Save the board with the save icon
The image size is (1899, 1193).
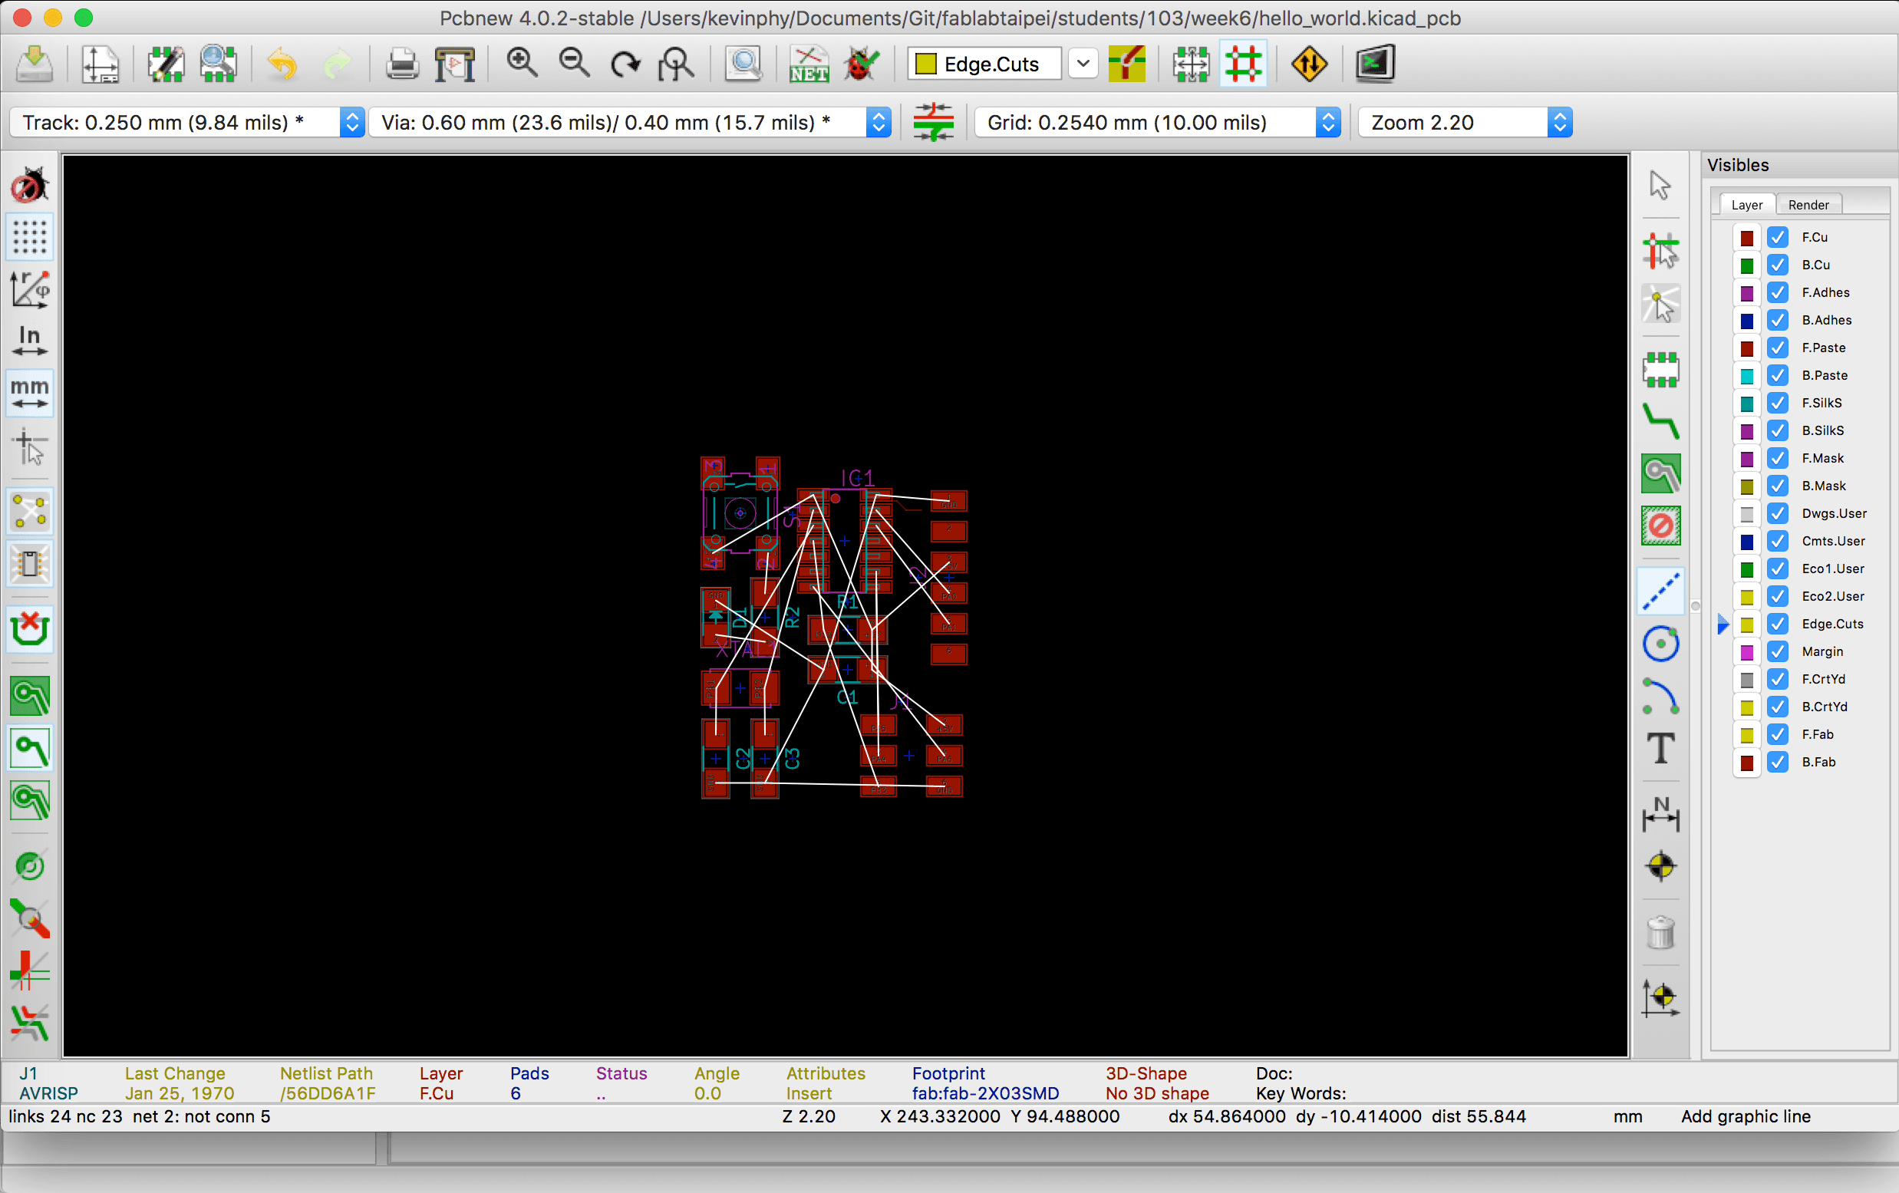[x=34, y=64]
